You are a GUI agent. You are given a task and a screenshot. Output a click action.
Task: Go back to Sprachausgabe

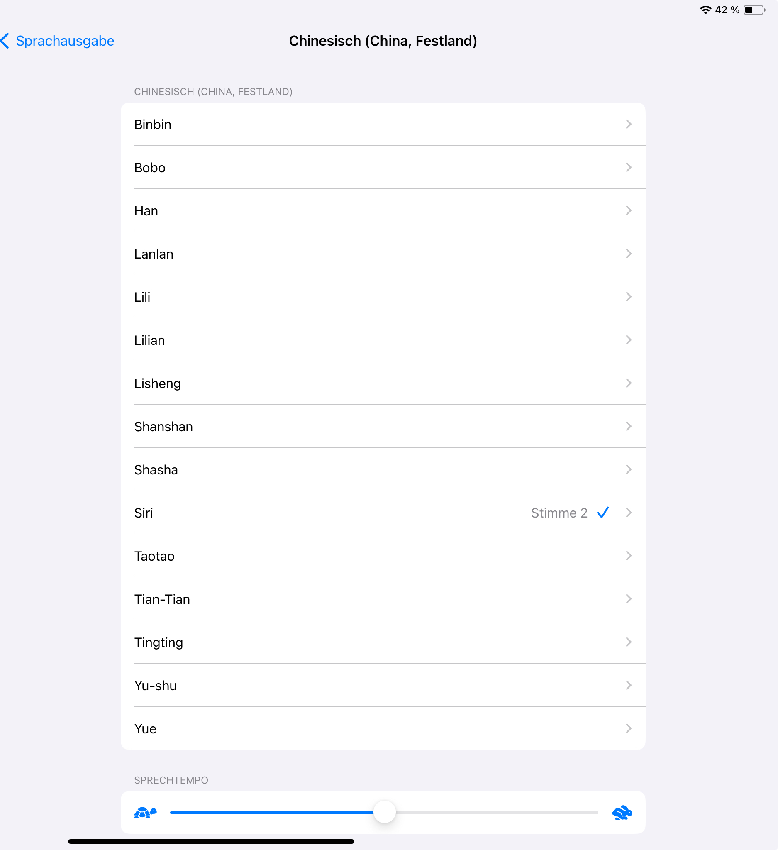(x=65, y=41)
